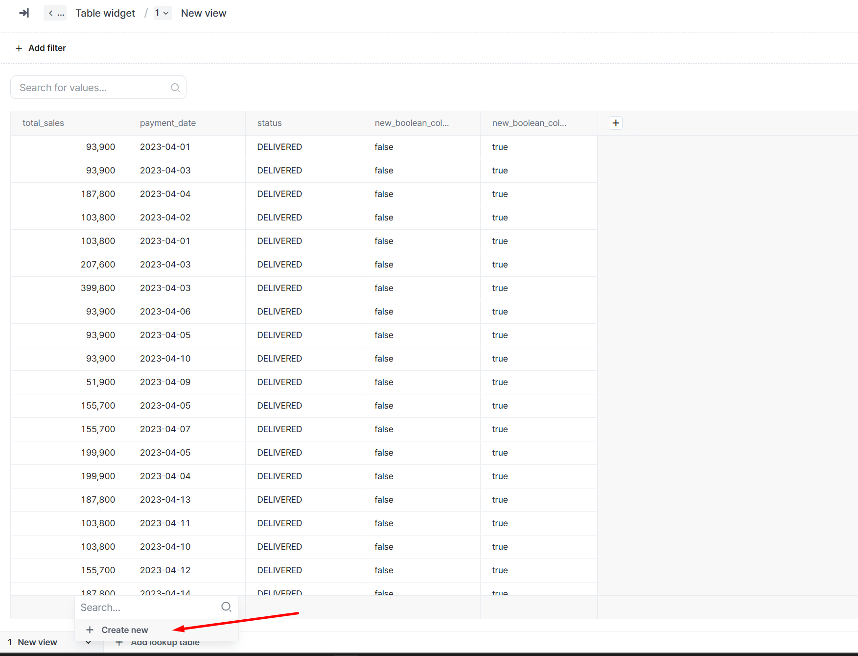Click the magnifier icon in the popup search

click(226, 607)
